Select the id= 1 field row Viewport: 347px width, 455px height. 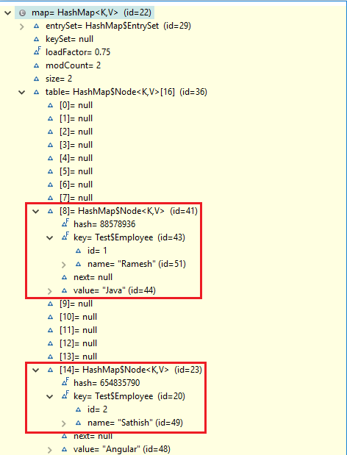click(x=97, y=251)
